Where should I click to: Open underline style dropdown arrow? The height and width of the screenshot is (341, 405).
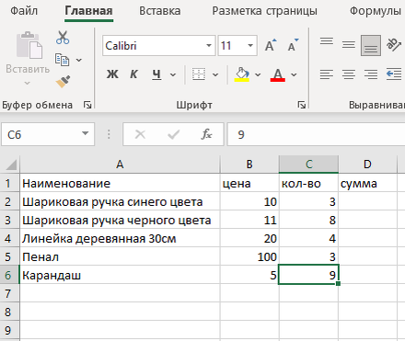(173, 74)
